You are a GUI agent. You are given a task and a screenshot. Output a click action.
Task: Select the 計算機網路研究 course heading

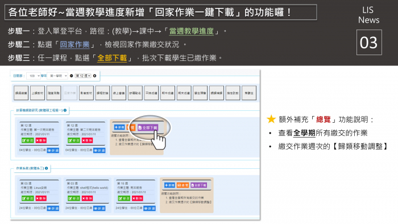39,110
